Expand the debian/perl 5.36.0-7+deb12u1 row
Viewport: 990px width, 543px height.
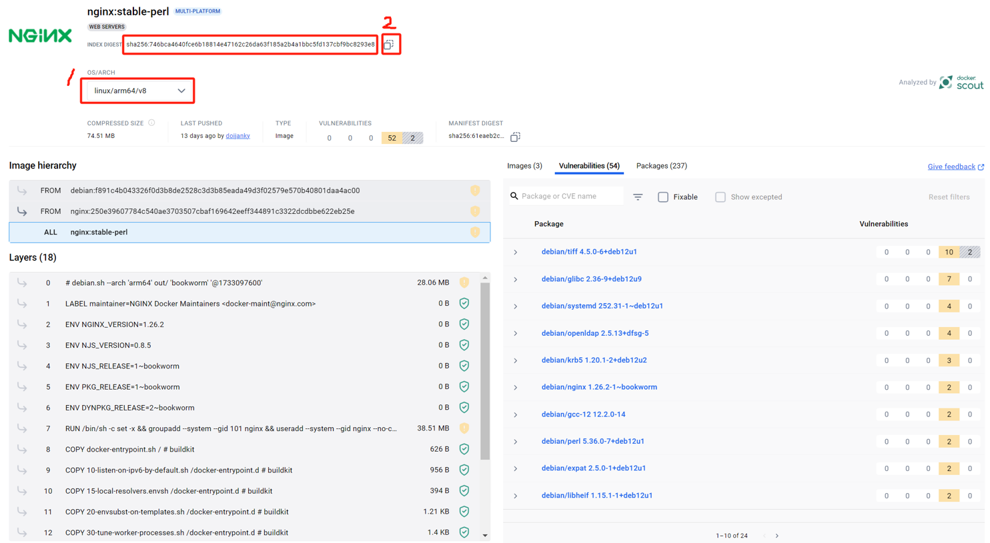click(x=516, y=442)
